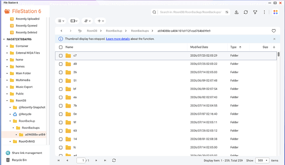
Task: Collapse the NAS872XT8BAYR6 tree node
Action: coord(4,39)
